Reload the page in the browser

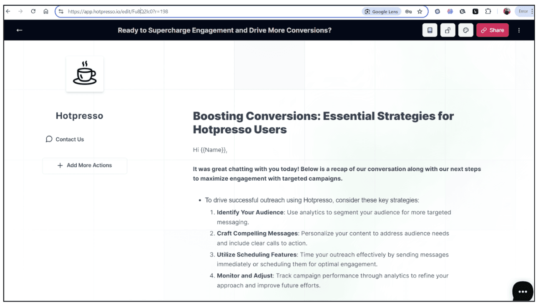[x=33, y=12]
